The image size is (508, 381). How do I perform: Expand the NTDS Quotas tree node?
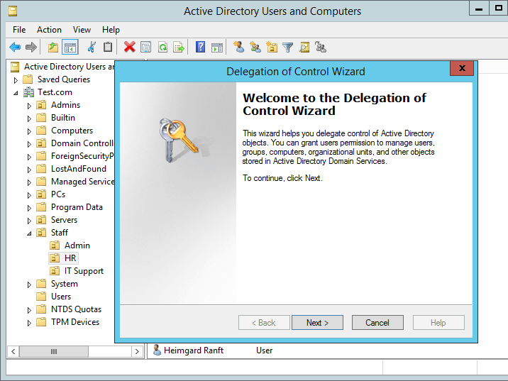tap(29, 310)
